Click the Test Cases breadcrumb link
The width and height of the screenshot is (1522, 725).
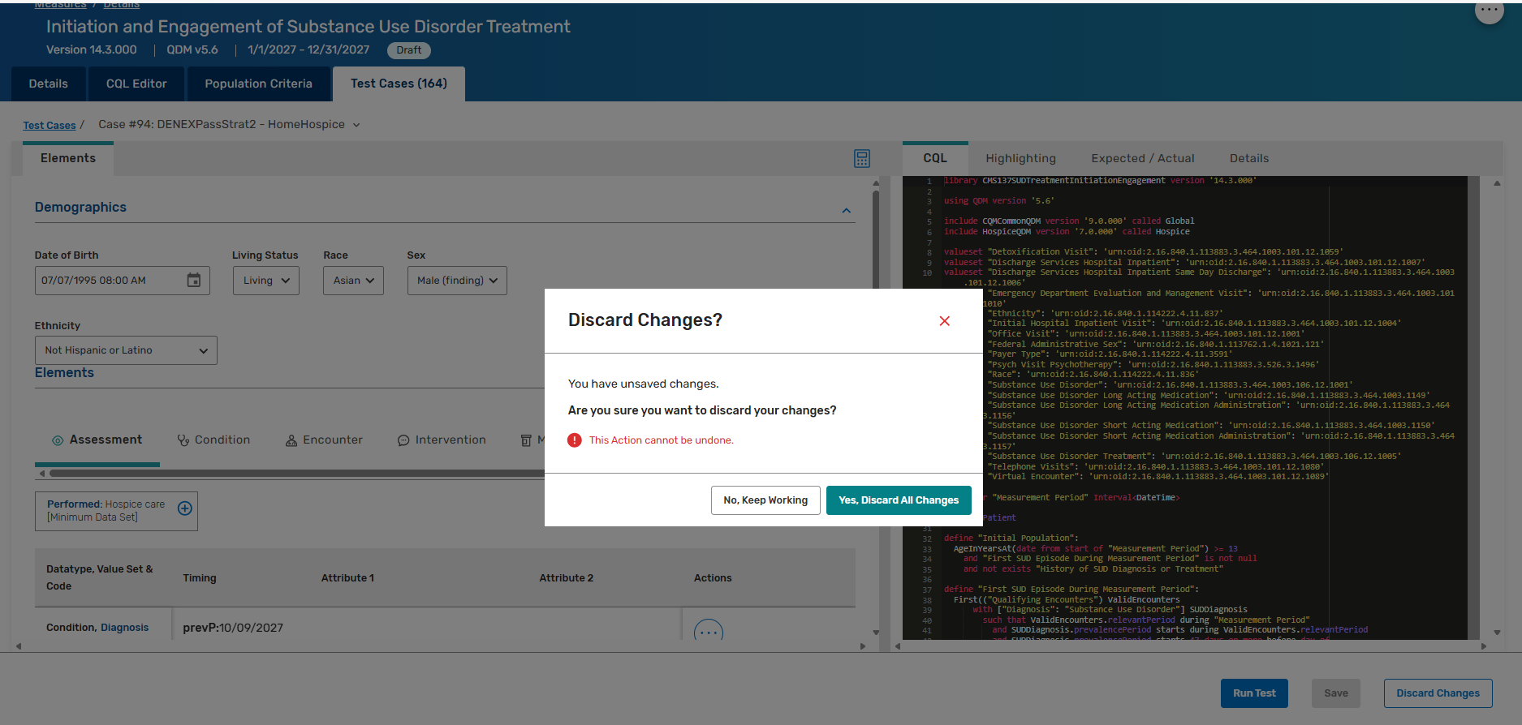(50, 126)
